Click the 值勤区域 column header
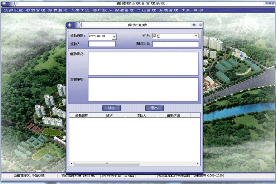This screenshot has width=276, height=184. pyautogui.click(x=174, y=116)
